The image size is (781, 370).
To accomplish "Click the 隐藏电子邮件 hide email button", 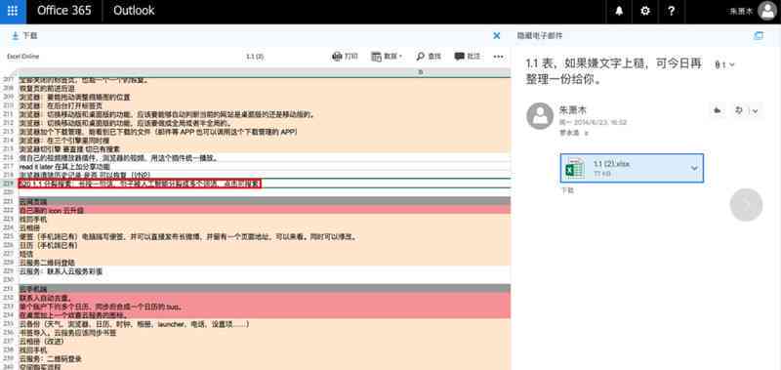I will [540, 36].
